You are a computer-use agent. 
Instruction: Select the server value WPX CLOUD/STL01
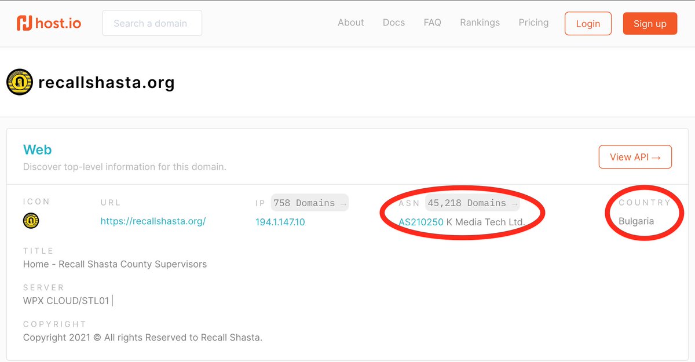point(67,301)
